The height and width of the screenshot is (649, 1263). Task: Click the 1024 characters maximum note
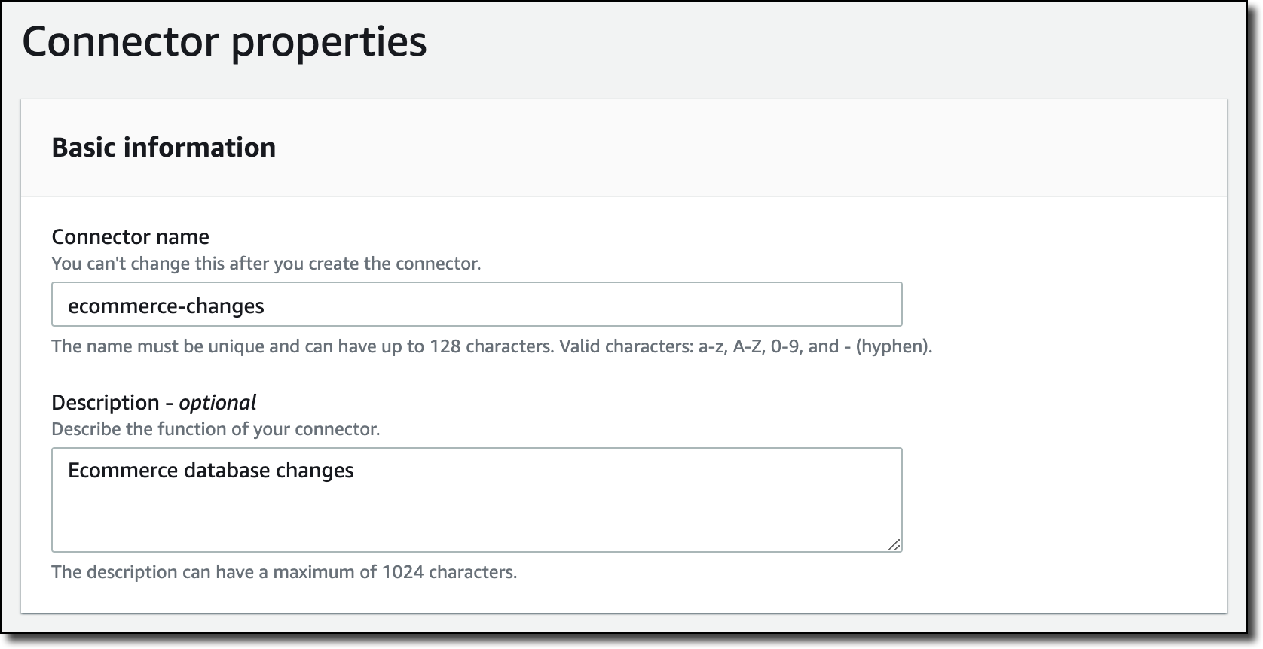point(284,572)
